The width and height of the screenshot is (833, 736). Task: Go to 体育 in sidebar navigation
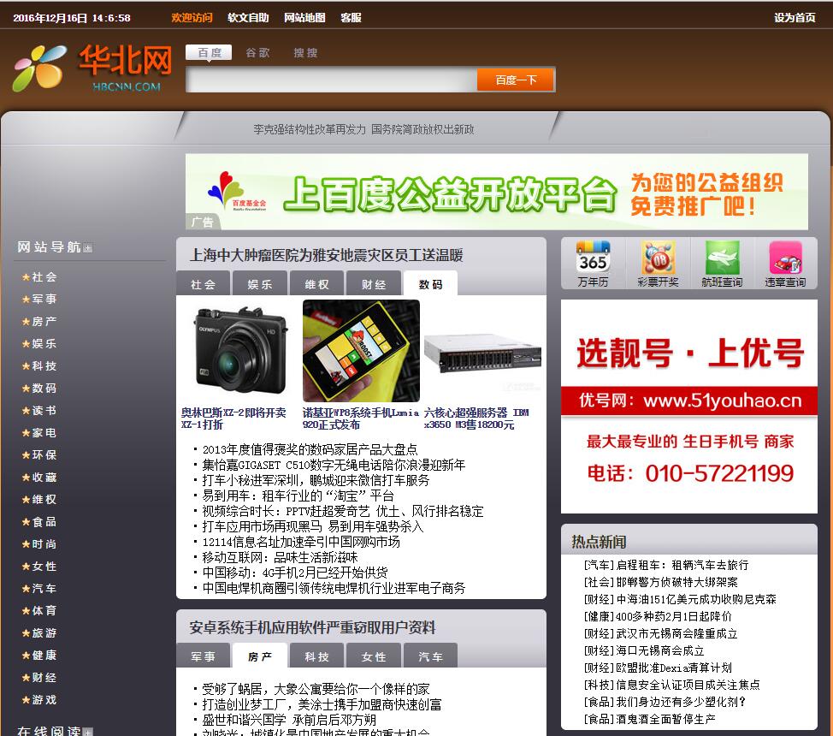tap(44, 611)
